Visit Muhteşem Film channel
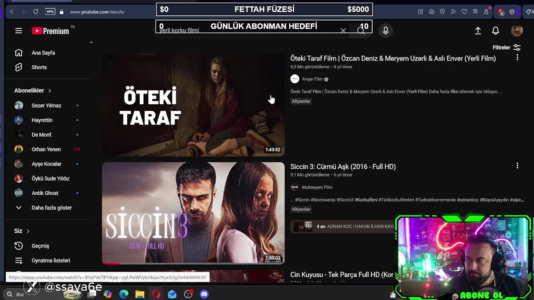The image size is (534, 300). (317, 187)
